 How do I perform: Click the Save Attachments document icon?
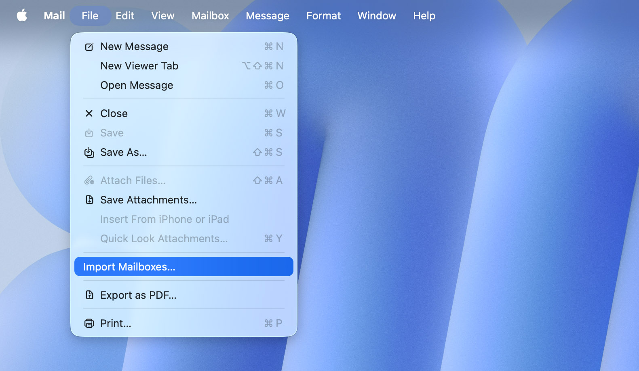(89, 200)
